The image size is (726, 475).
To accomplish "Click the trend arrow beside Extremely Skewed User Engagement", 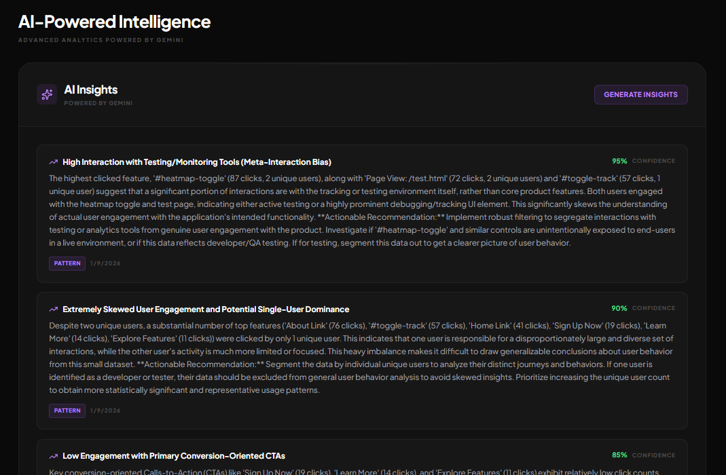I will click(x=54, y=308).
